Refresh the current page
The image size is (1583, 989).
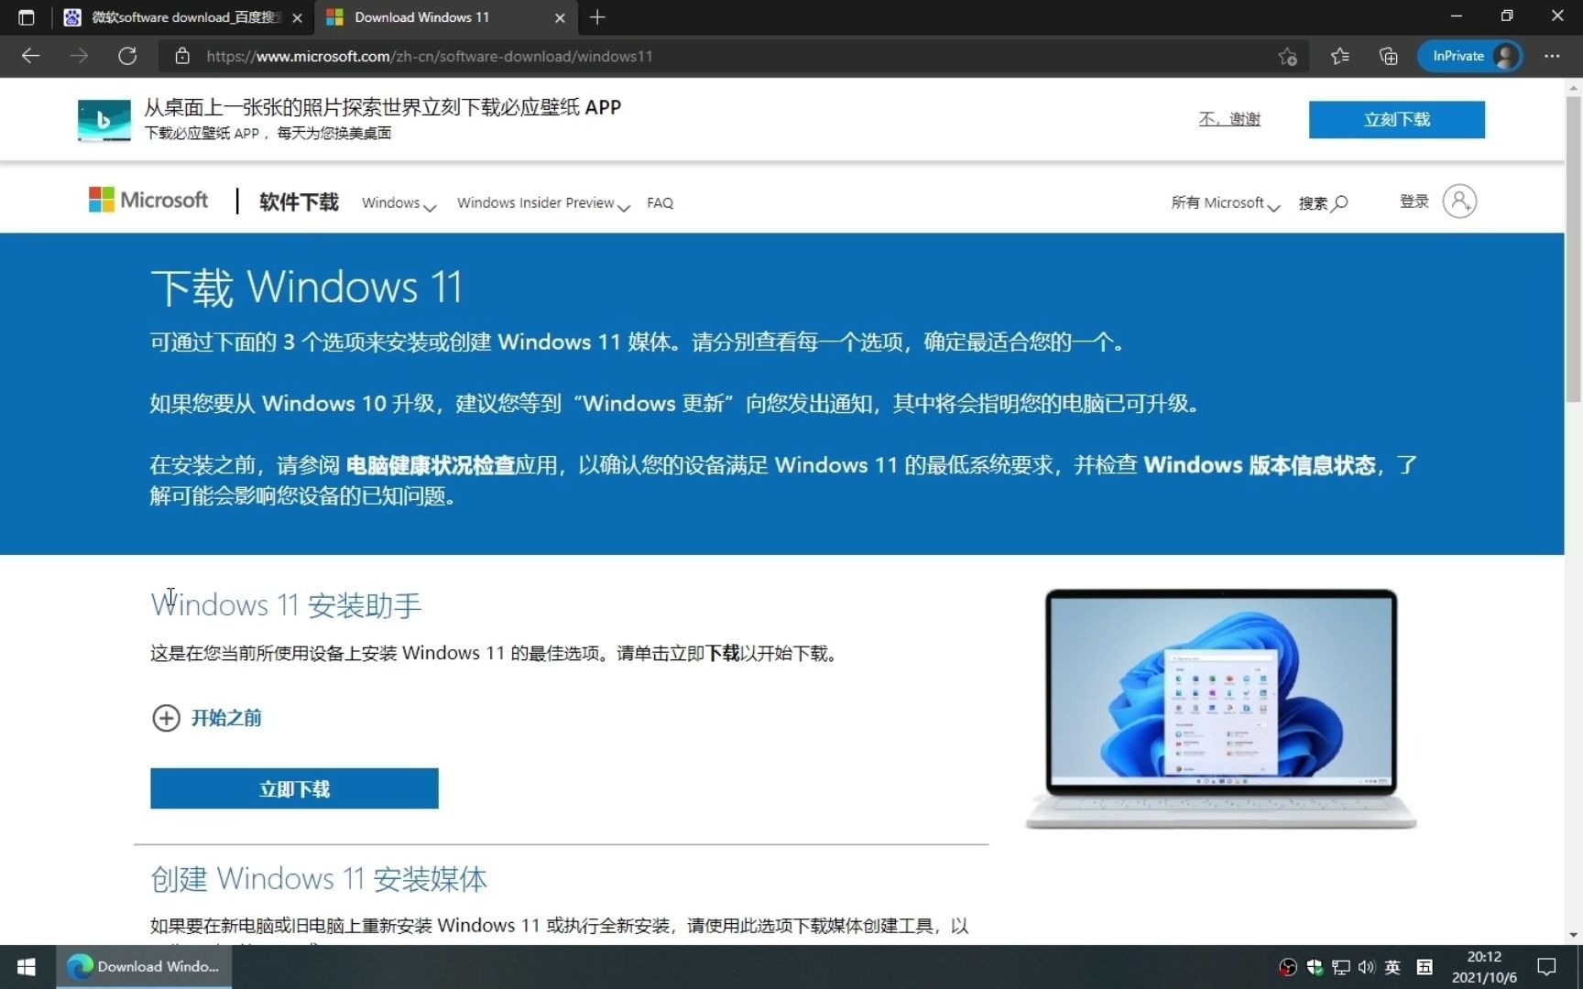point(127,56)
